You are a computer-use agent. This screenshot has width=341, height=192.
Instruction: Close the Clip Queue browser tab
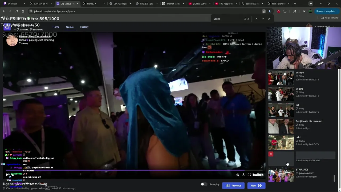[78, 4]
